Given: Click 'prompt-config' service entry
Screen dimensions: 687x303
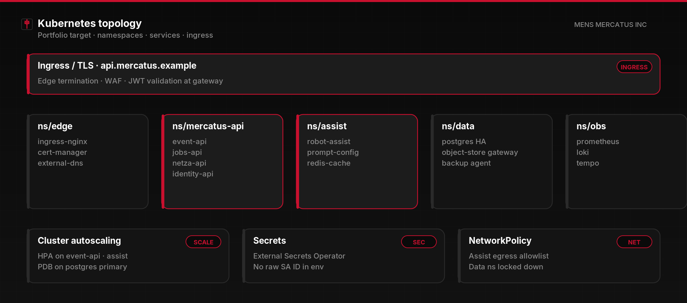Looking at the screenshot, I should coord(333,153).
